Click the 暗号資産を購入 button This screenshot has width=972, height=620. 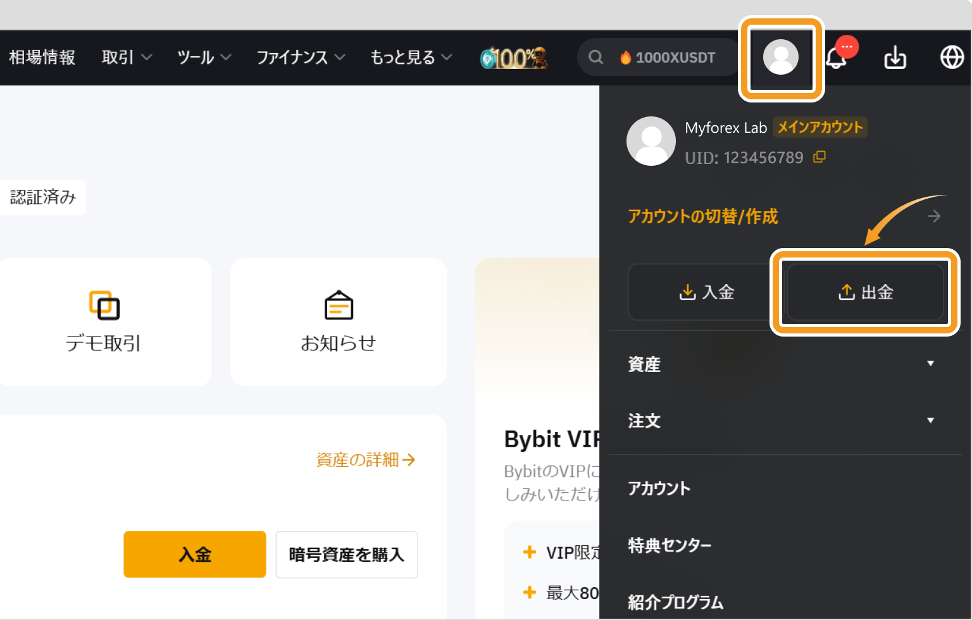tap(347, 554)
